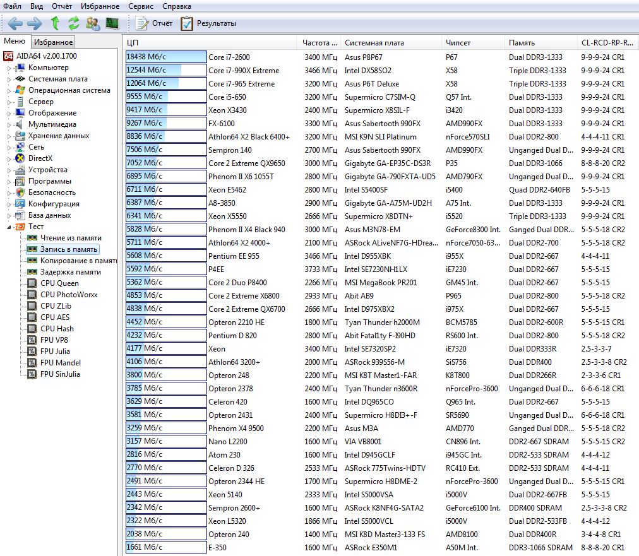
Task: Select the AIDA64 v2.00.1700 root item
Action: click(x=40, y=56)
